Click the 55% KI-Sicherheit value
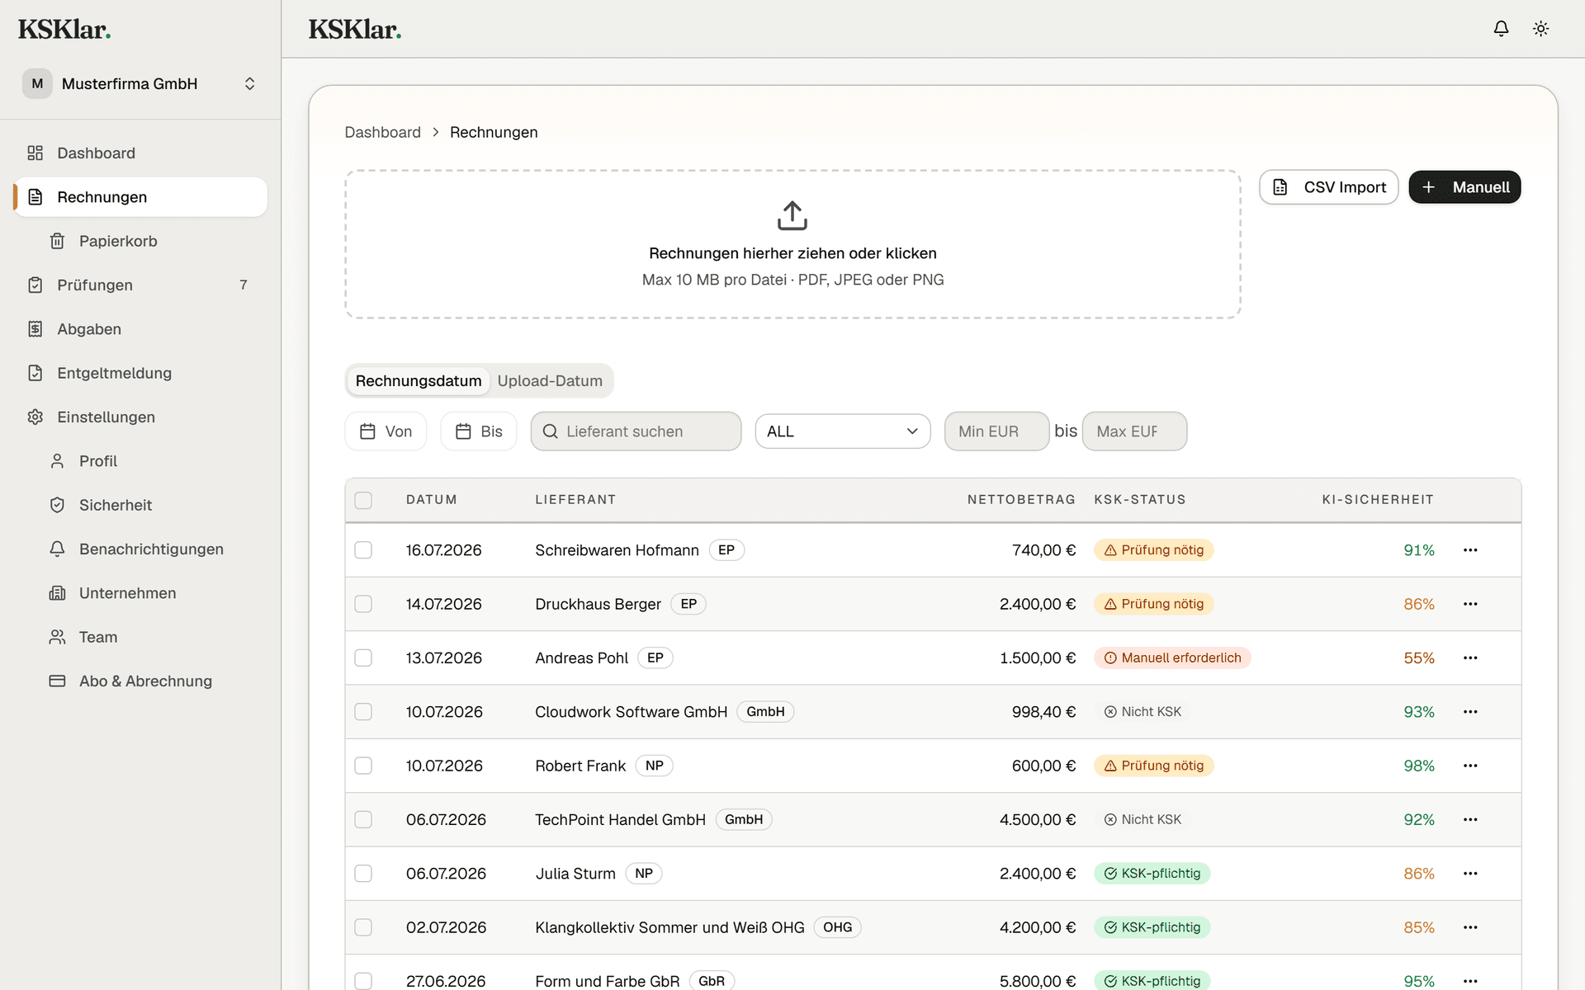The image size is (1585, 990). 1419,658
